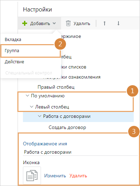Collapse the Левый столбец chevron

[32, 107]
